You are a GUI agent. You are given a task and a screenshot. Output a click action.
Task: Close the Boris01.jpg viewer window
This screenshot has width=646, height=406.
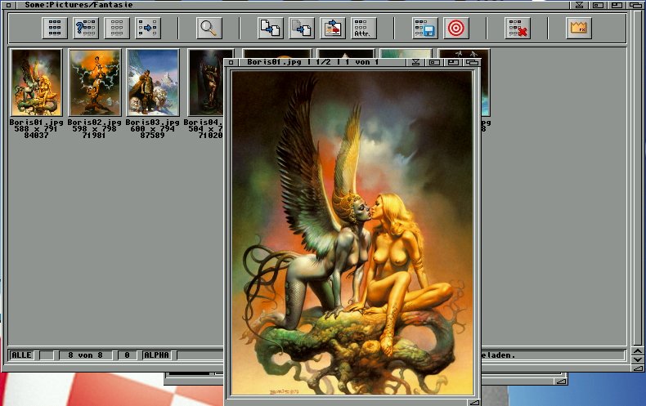231,62
